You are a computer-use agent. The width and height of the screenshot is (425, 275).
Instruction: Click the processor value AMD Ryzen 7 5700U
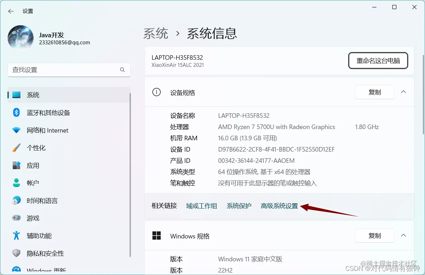coord(277,127)
